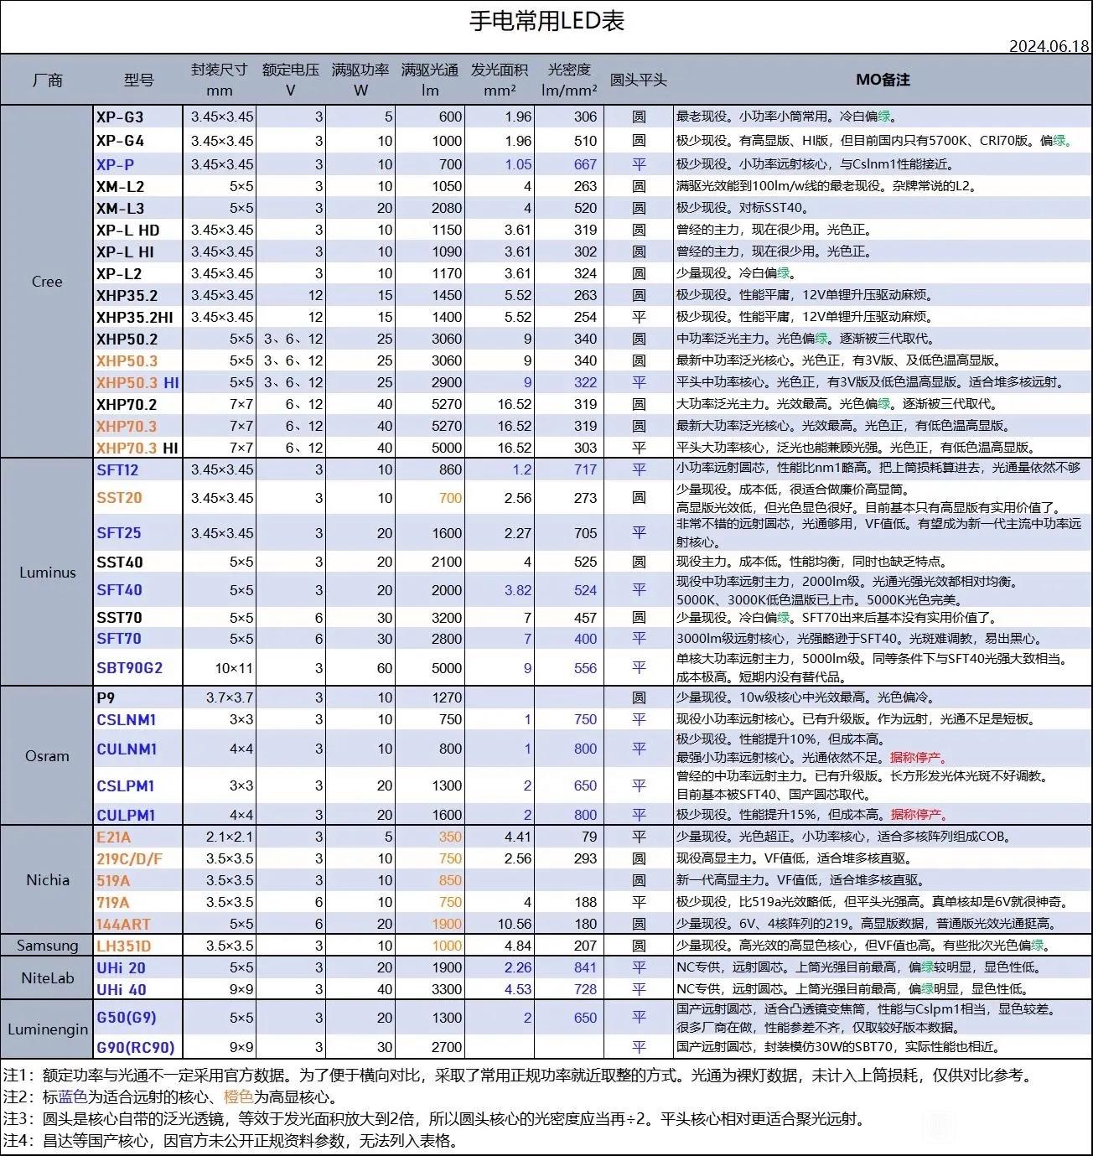Select the SBT90G2 model cell

tap(138, 668)
